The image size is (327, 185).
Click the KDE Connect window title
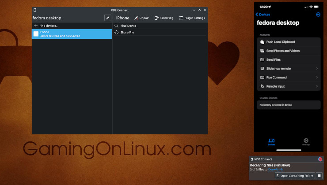tap(120, 10)
